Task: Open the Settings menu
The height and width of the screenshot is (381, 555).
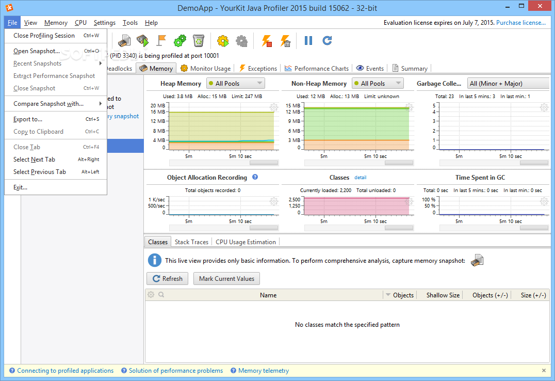Action: tap(104, 23)
